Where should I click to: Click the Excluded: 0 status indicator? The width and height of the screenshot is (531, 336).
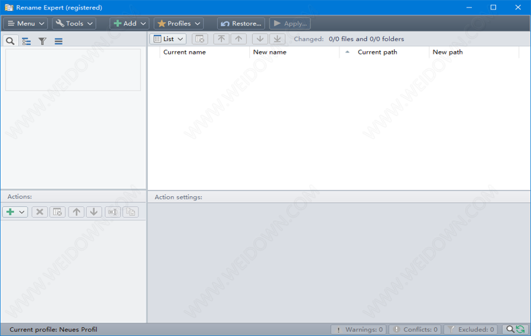(471, 329)
